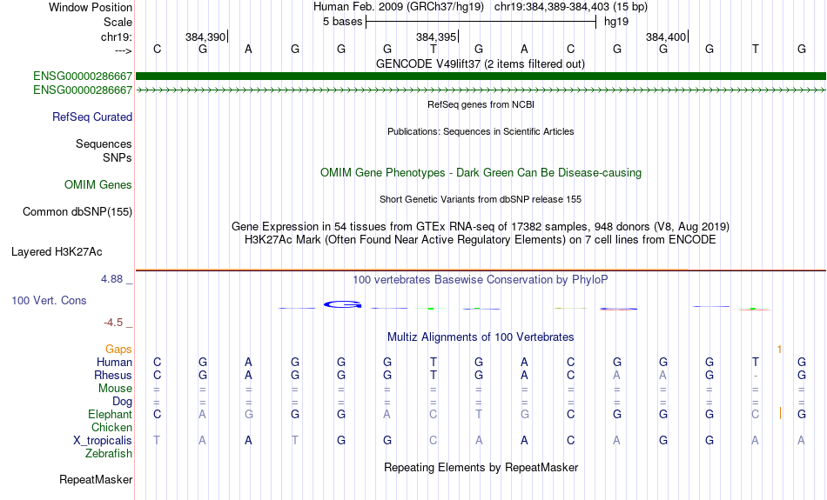Click the 4.88 upper conservation scale value

(111, 279)
